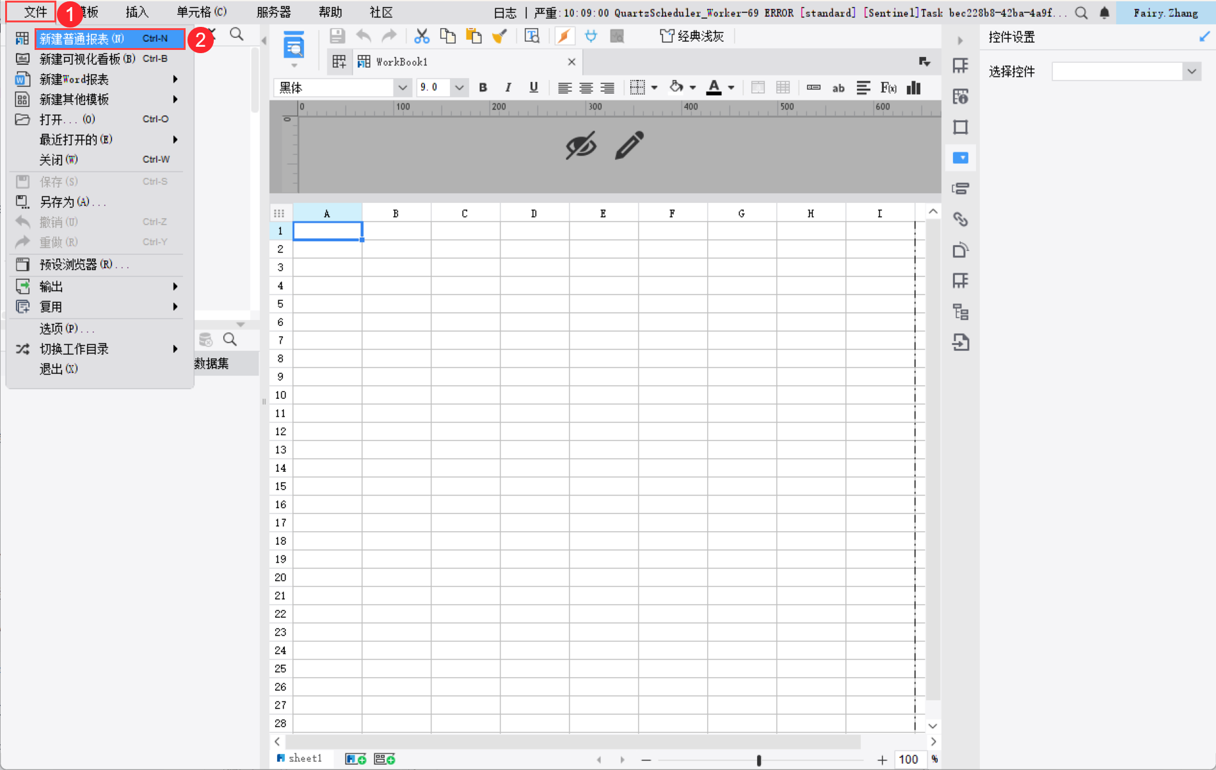Center-align the cell text
Image resolution: width=1216 pixels, height=770 pixels.
(586, 88)
